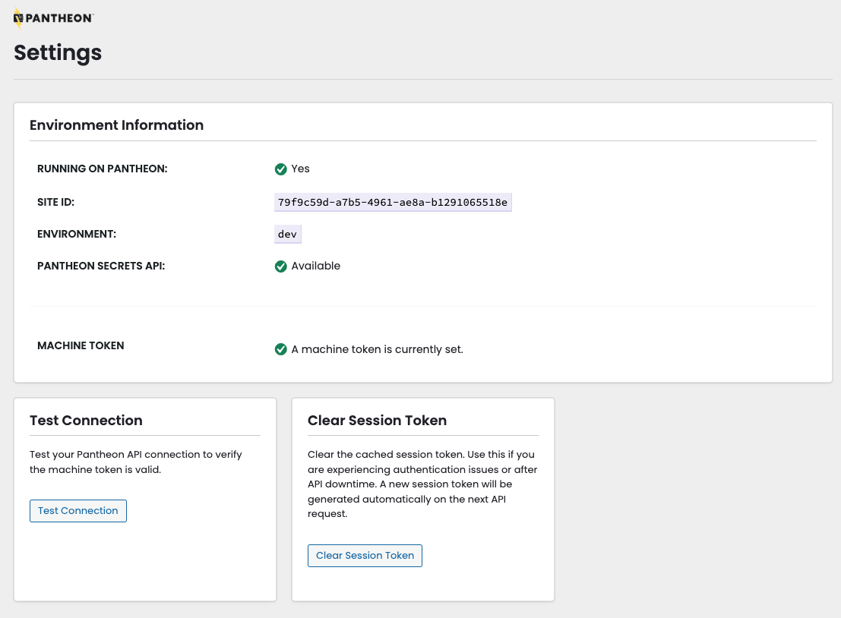Click the Machine Token row label
841x618 pixels.
point(81,345)
